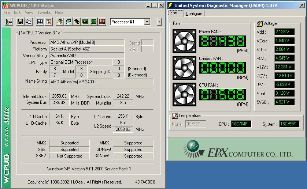
Task: Click the USDM lightning bolt title icon
Action: tap(170, 5)
